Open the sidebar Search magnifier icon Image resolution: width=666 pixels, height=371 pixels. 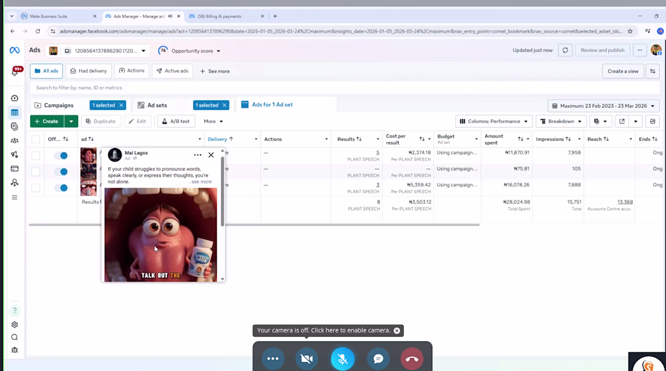coord(15,338)
